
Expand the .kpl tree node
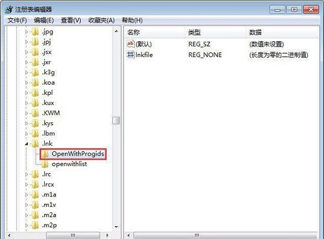[27, 93]
